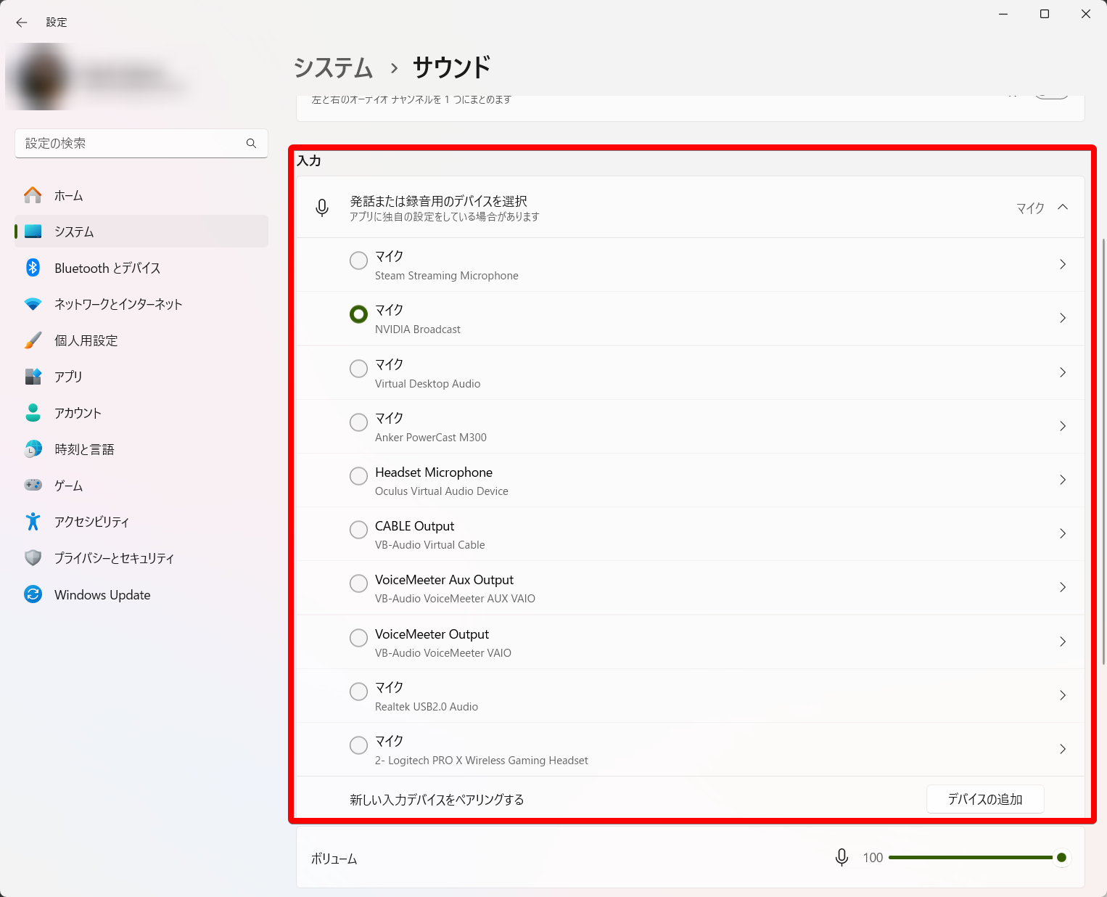Click the Accessibility figure icon

(x=33, y=521)
